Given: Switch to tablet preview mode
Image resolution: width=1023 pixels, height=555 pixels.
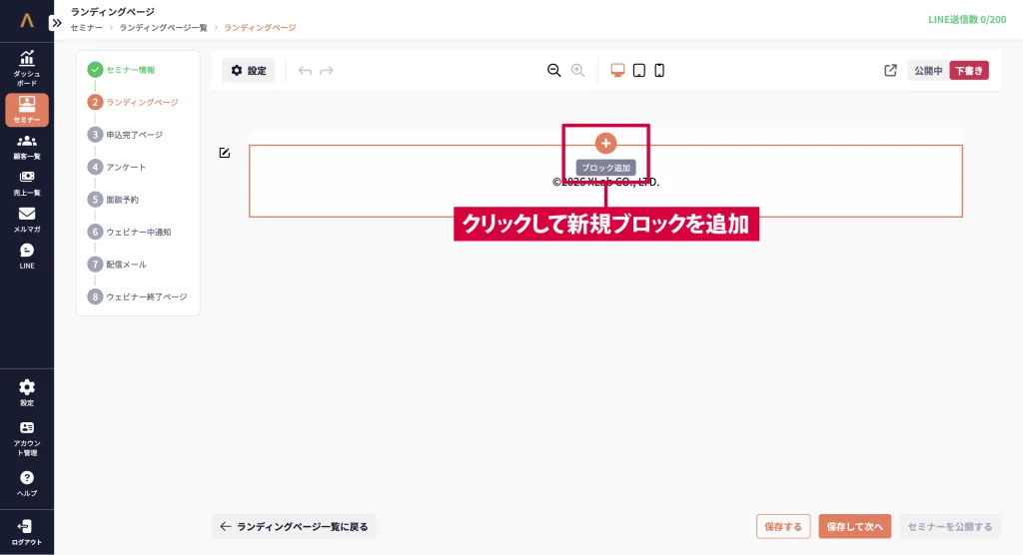Looking at the screenshot, I should 639,71.
